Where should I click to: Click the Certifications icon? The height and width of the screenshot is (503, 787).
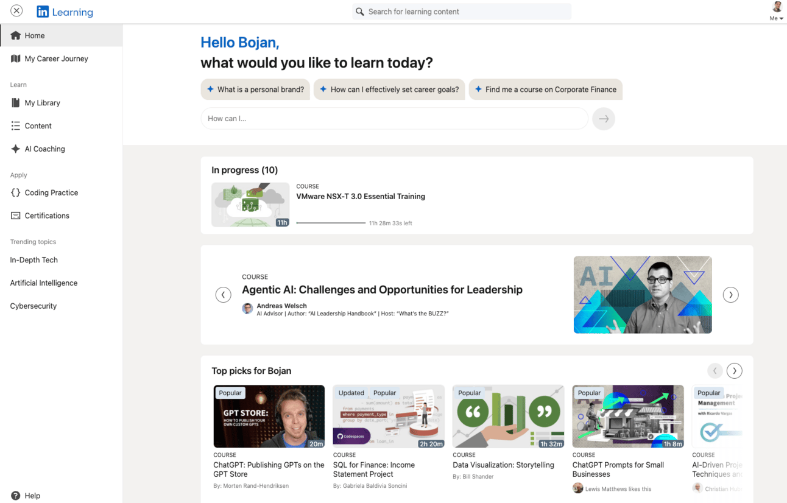click(x=16, y=216)
